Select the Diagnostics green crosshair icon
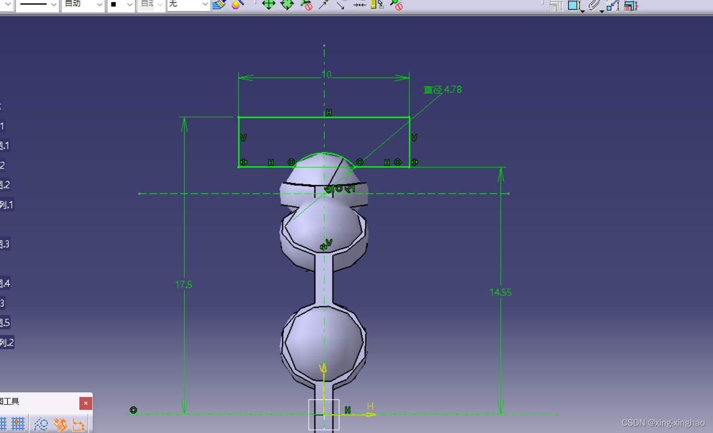This screenshot has width=713, height=433. [269, 6]
